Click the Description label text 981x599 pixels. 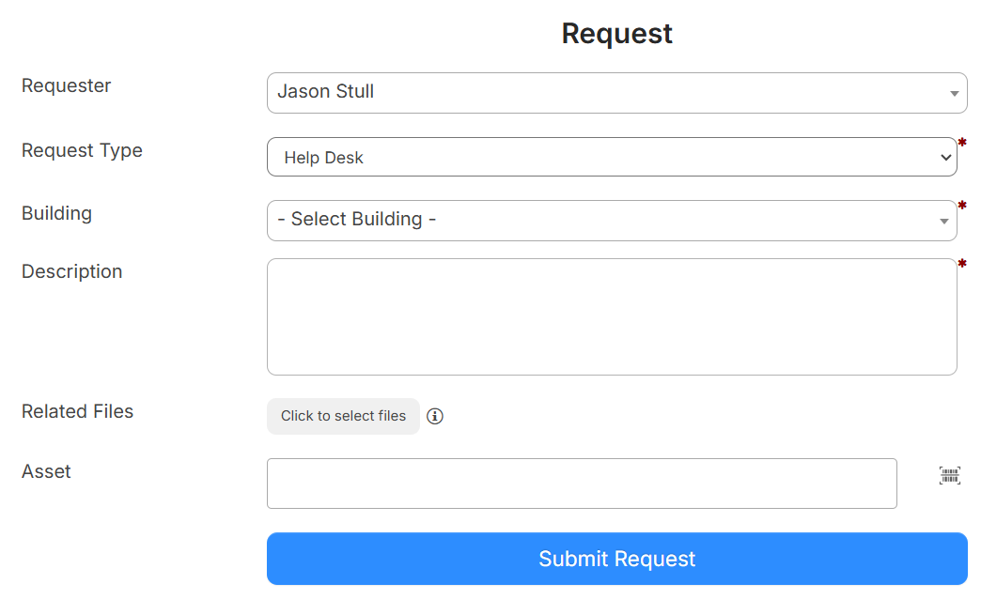71,271
